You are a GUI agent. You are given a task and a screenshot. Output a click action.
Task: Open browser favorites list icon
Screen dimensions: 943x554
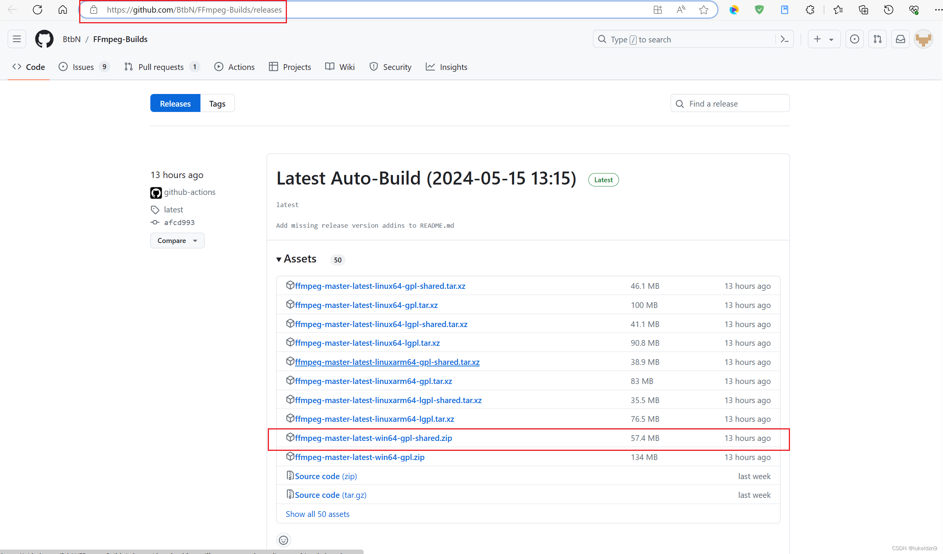pyautogui.click(x=838, y=10)
